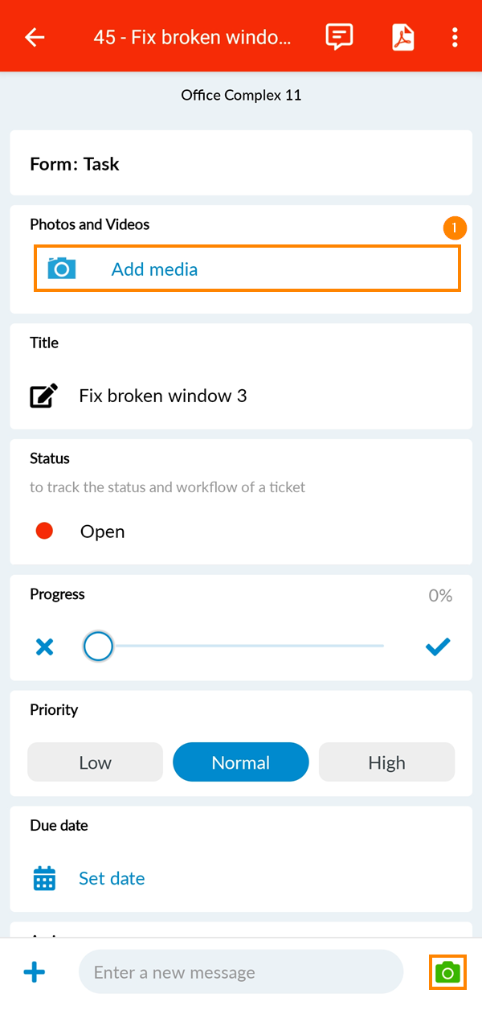Select the Normal priority option
Image resolution: width=482 pixels, height=1010 pixels.
click(x=241, y=762)
